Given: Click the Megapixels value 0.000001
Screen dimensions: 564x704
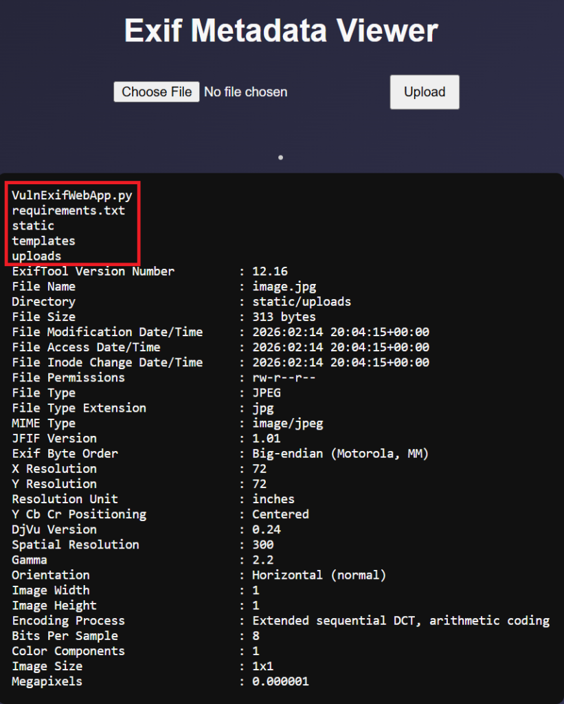Looking at the screenshot, I should (x=281, y=681).
